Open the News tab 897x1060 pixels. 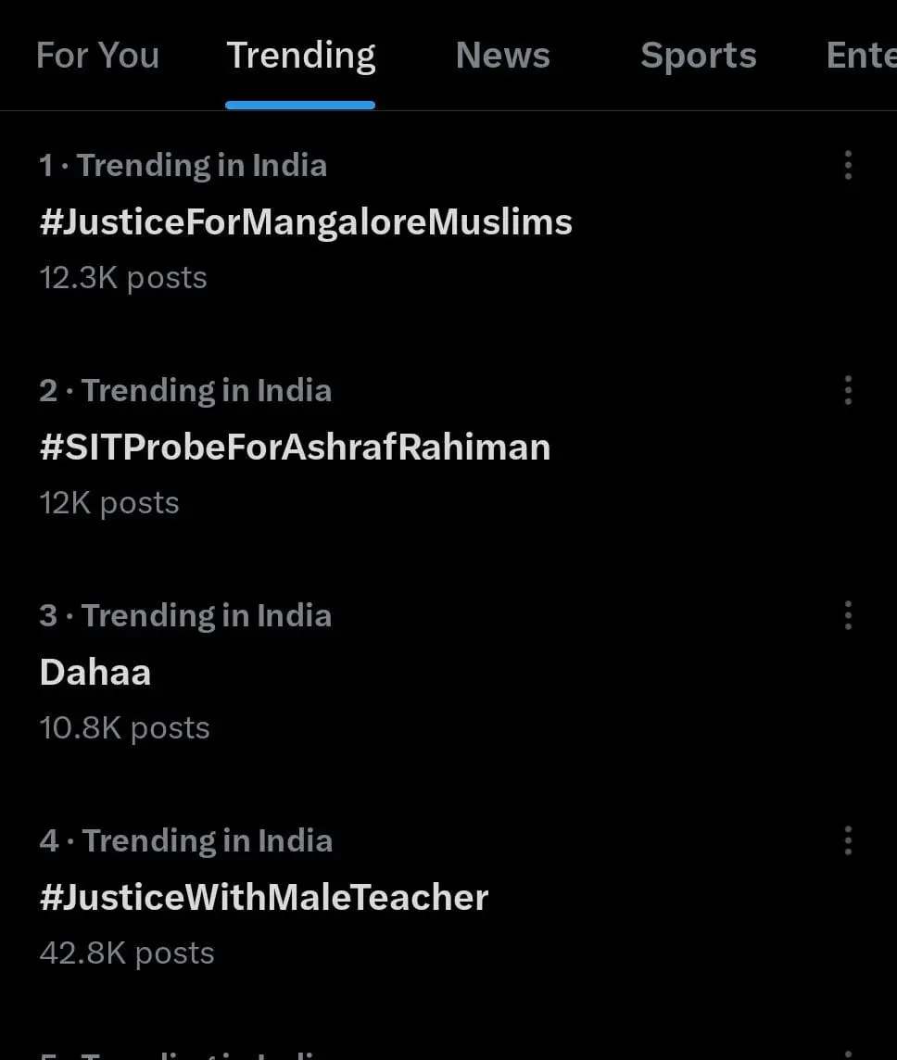pyautogui.click(x=503, y=56)
